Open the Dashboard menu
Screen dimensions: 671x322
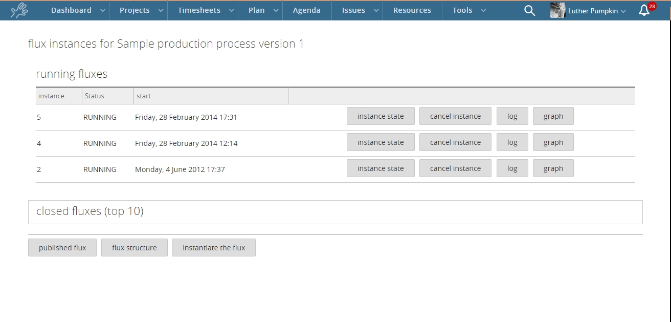pos(71,10)
